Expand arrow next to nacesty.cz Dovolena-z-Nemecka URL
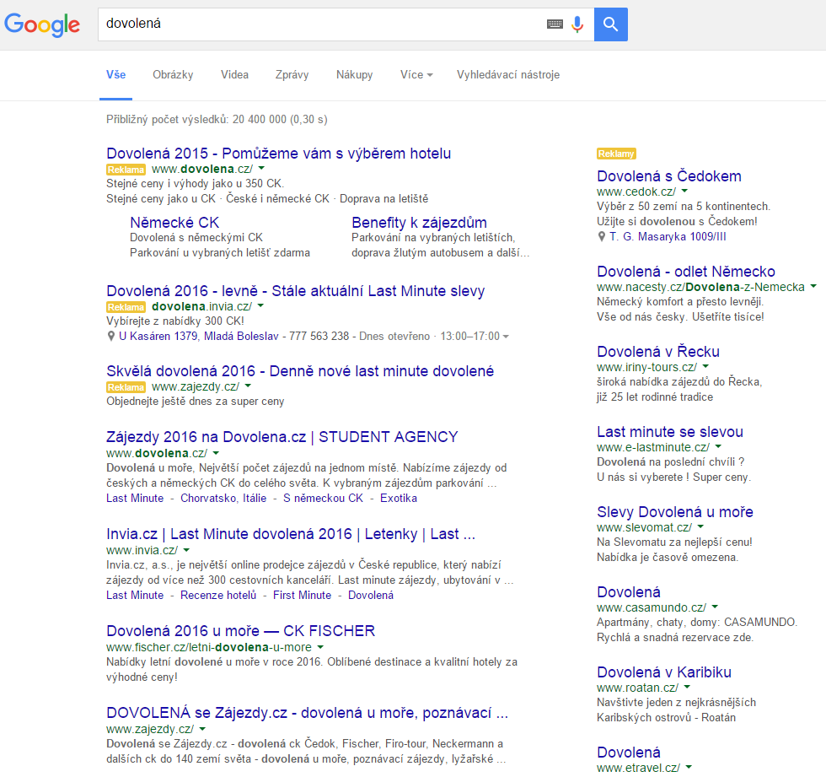The height and width of the screenshot is (777, 826). click(x=813, y=286)
